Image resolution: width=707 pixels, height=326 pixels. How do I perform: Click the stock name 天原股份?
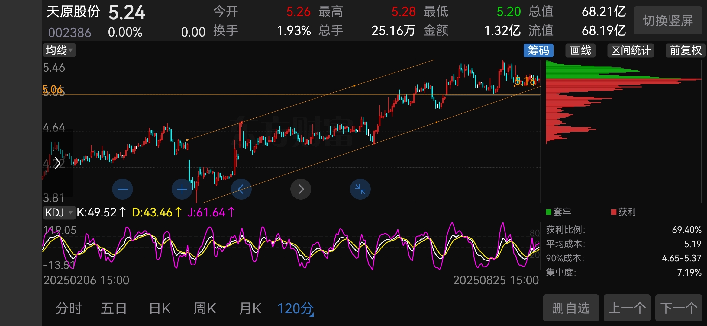coord(73,12)
